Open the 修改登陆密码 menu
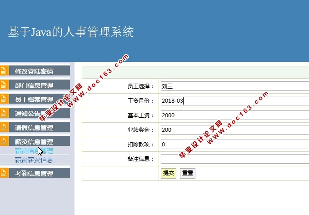The height and width of the screenshot is (215, 309). click(x=40, y=70)
